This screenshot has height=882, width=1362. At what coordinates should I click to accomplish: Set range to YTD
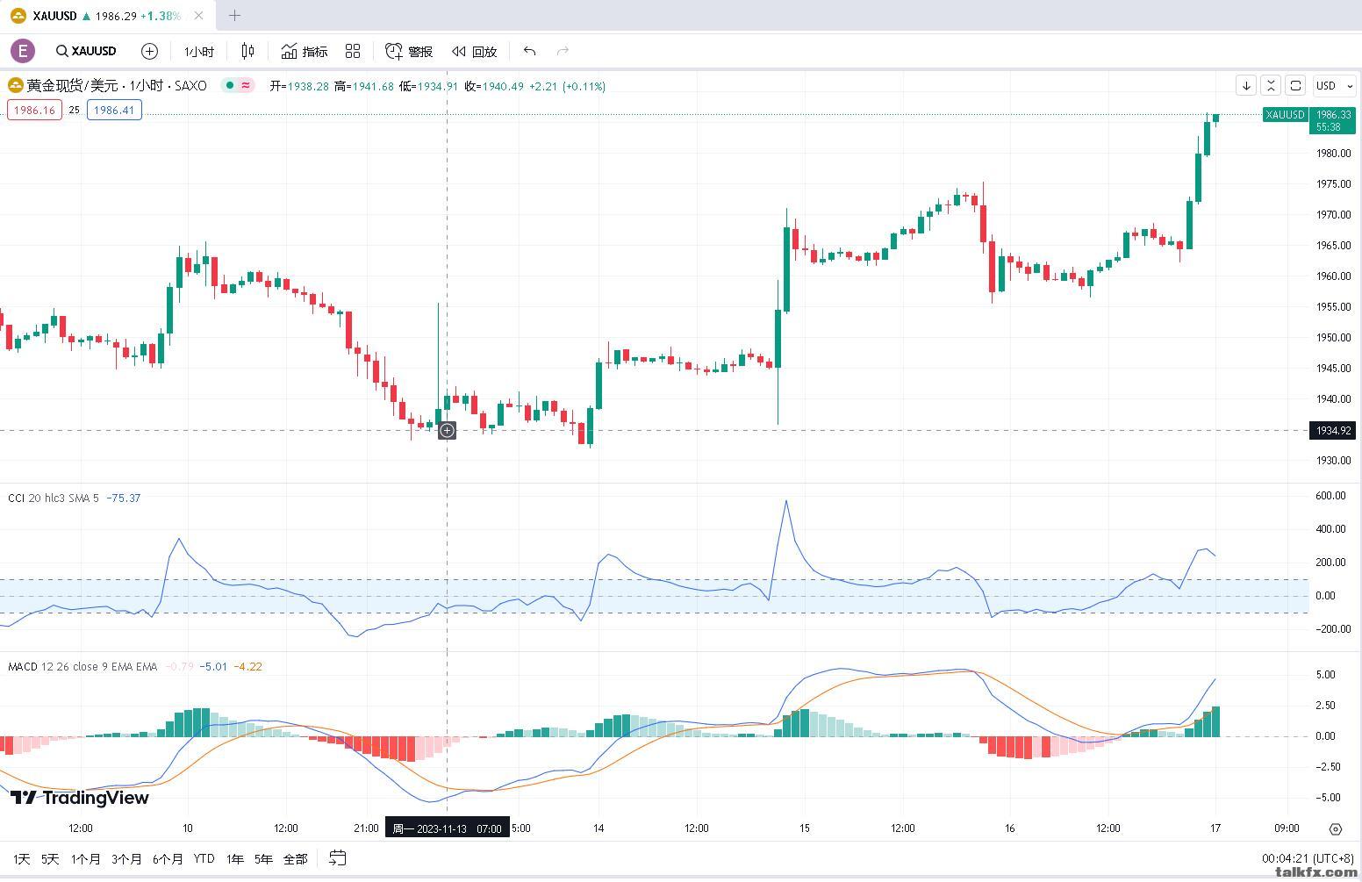[204, 858]
